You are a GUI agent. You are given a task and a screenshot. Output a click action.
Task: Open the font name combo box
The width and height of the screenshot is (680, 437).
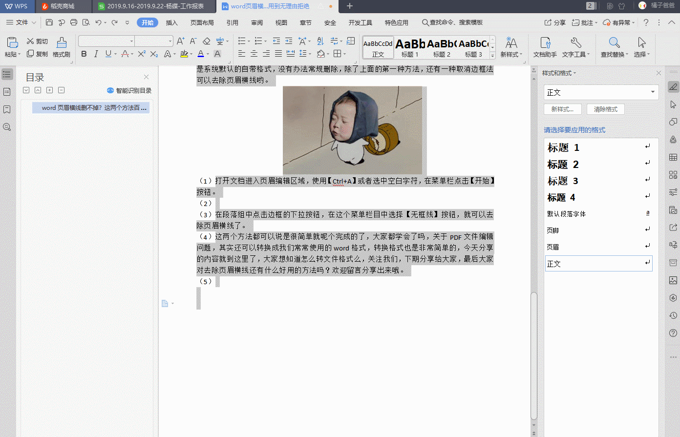pyautogui.click(x=106, y=41)
